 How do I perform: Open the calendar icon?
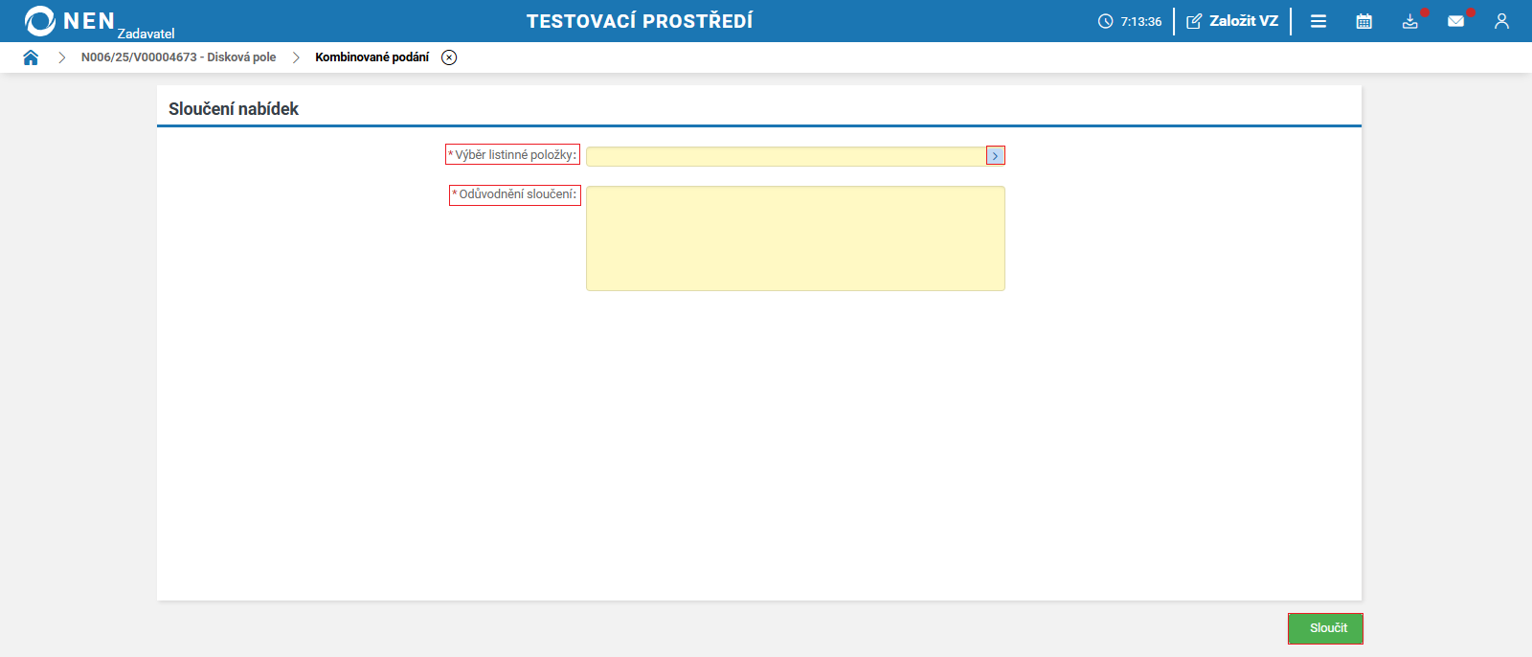click(x=1364, y=21)
